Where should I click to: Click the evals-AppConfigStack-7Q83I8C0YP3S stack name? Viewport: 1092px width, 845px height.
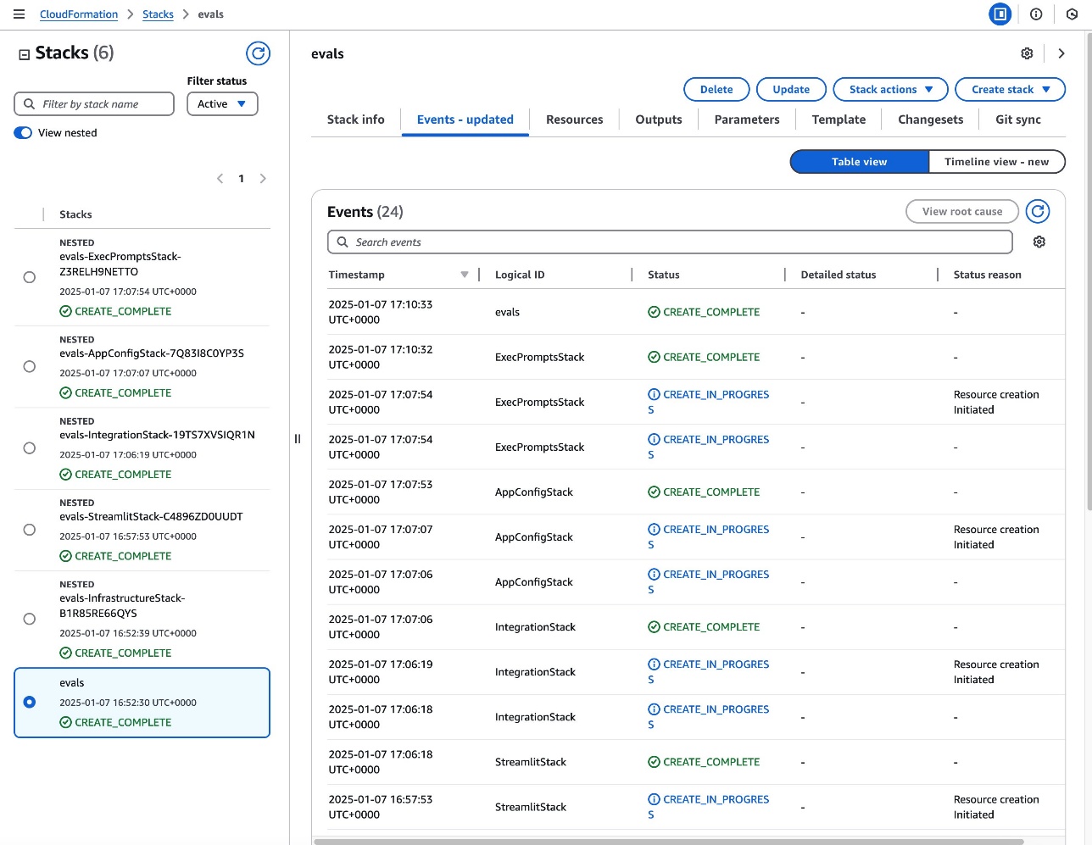click(x=152, y=353)
